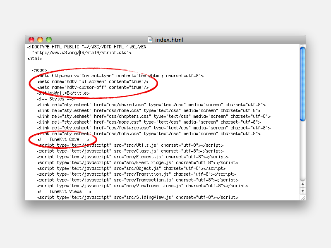
Task: Click the css/chapters.css link line
Action: pos(154,117)
